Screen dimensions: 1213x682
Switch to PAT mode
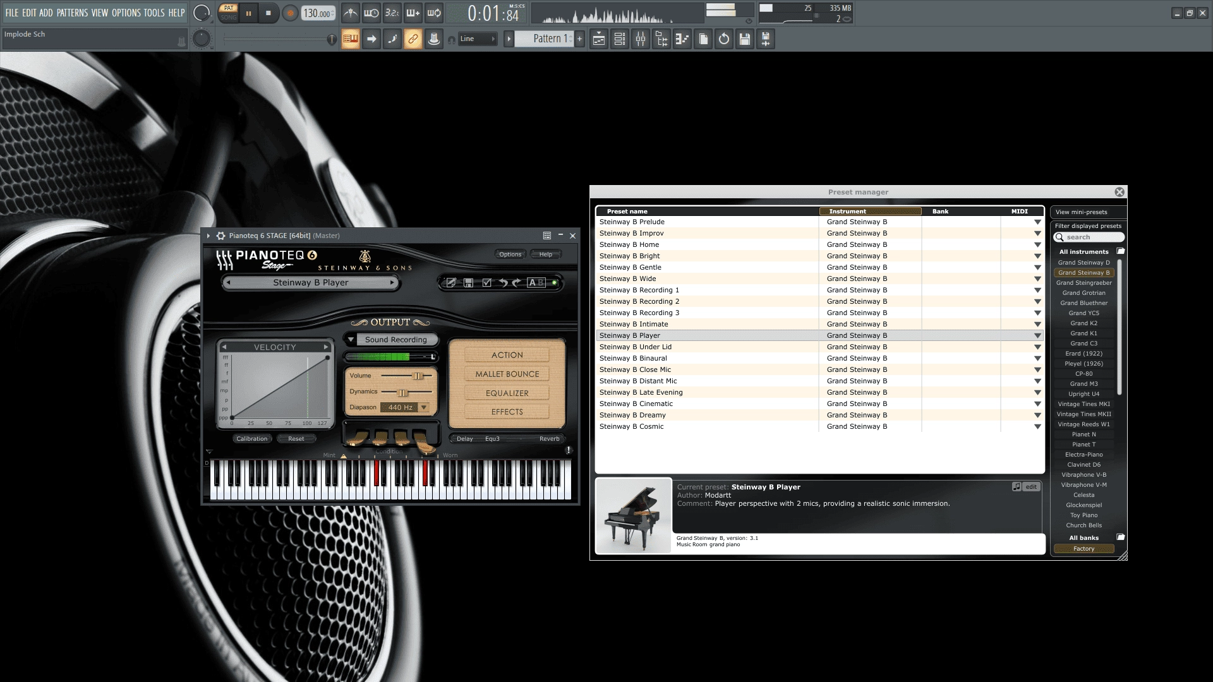(229, 8)
